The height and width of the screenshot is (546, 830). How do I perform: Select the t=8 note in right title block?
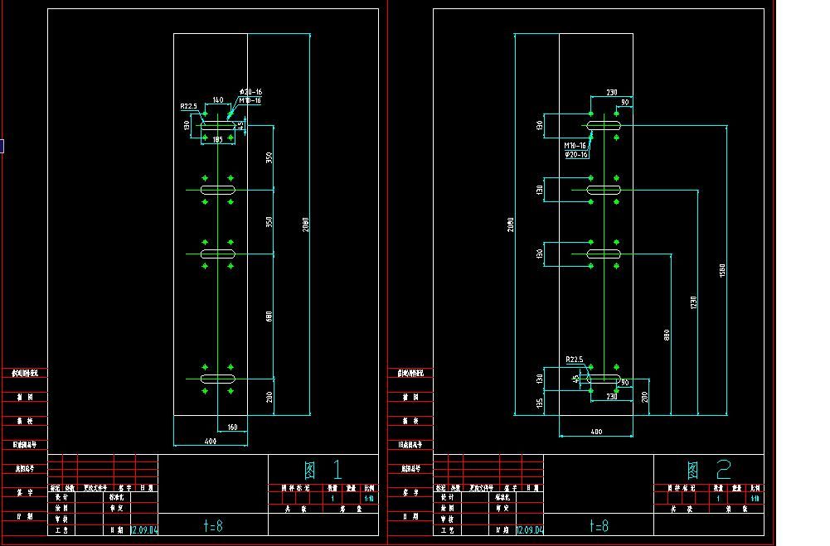coord(599,524)
